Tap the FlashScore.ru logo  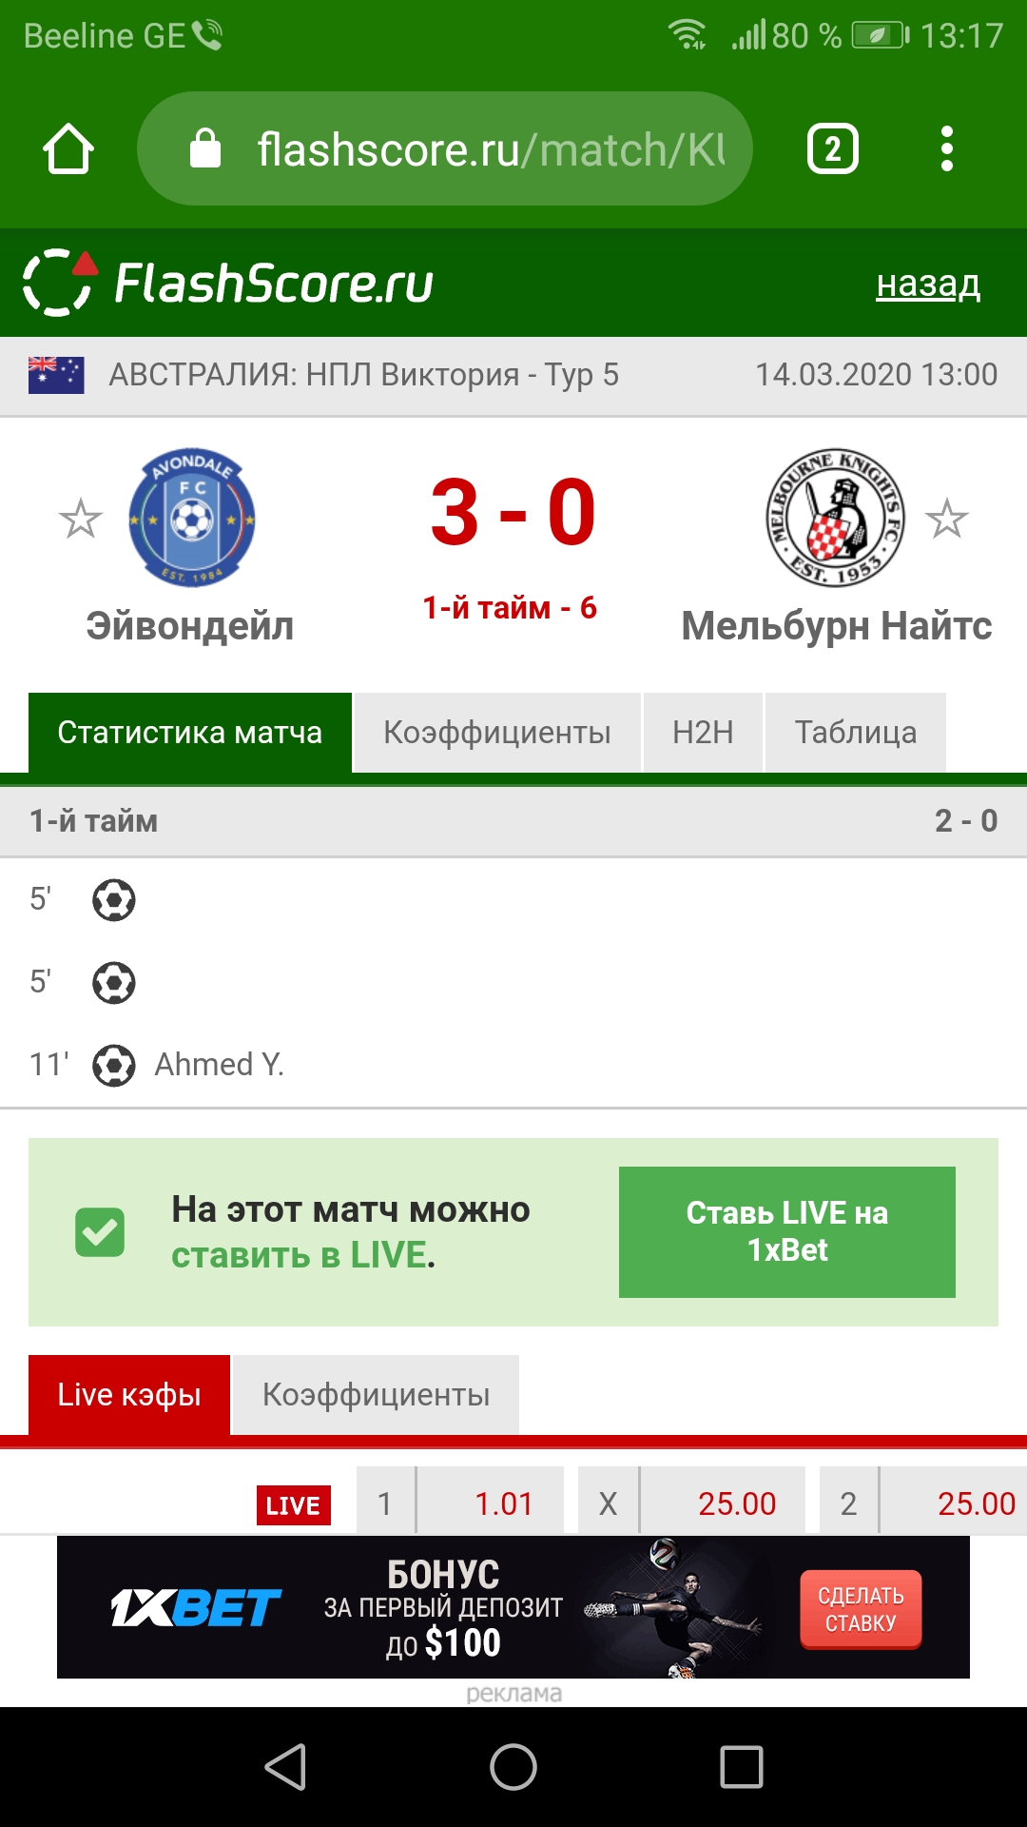(x=228, y=283)
